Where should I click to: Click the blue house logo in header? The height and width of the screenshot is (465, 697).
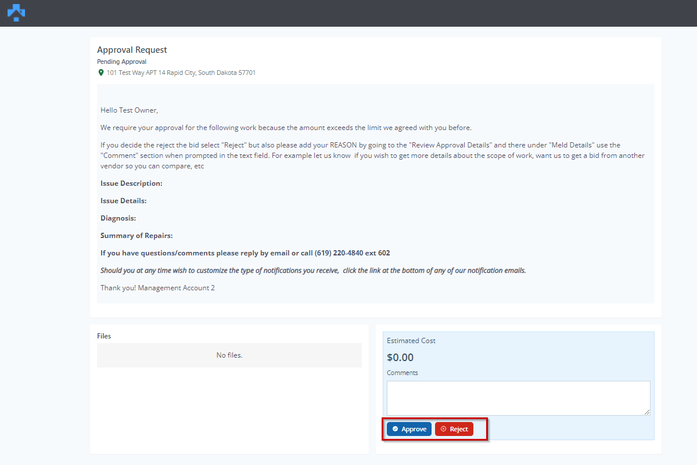pos(16,12)
